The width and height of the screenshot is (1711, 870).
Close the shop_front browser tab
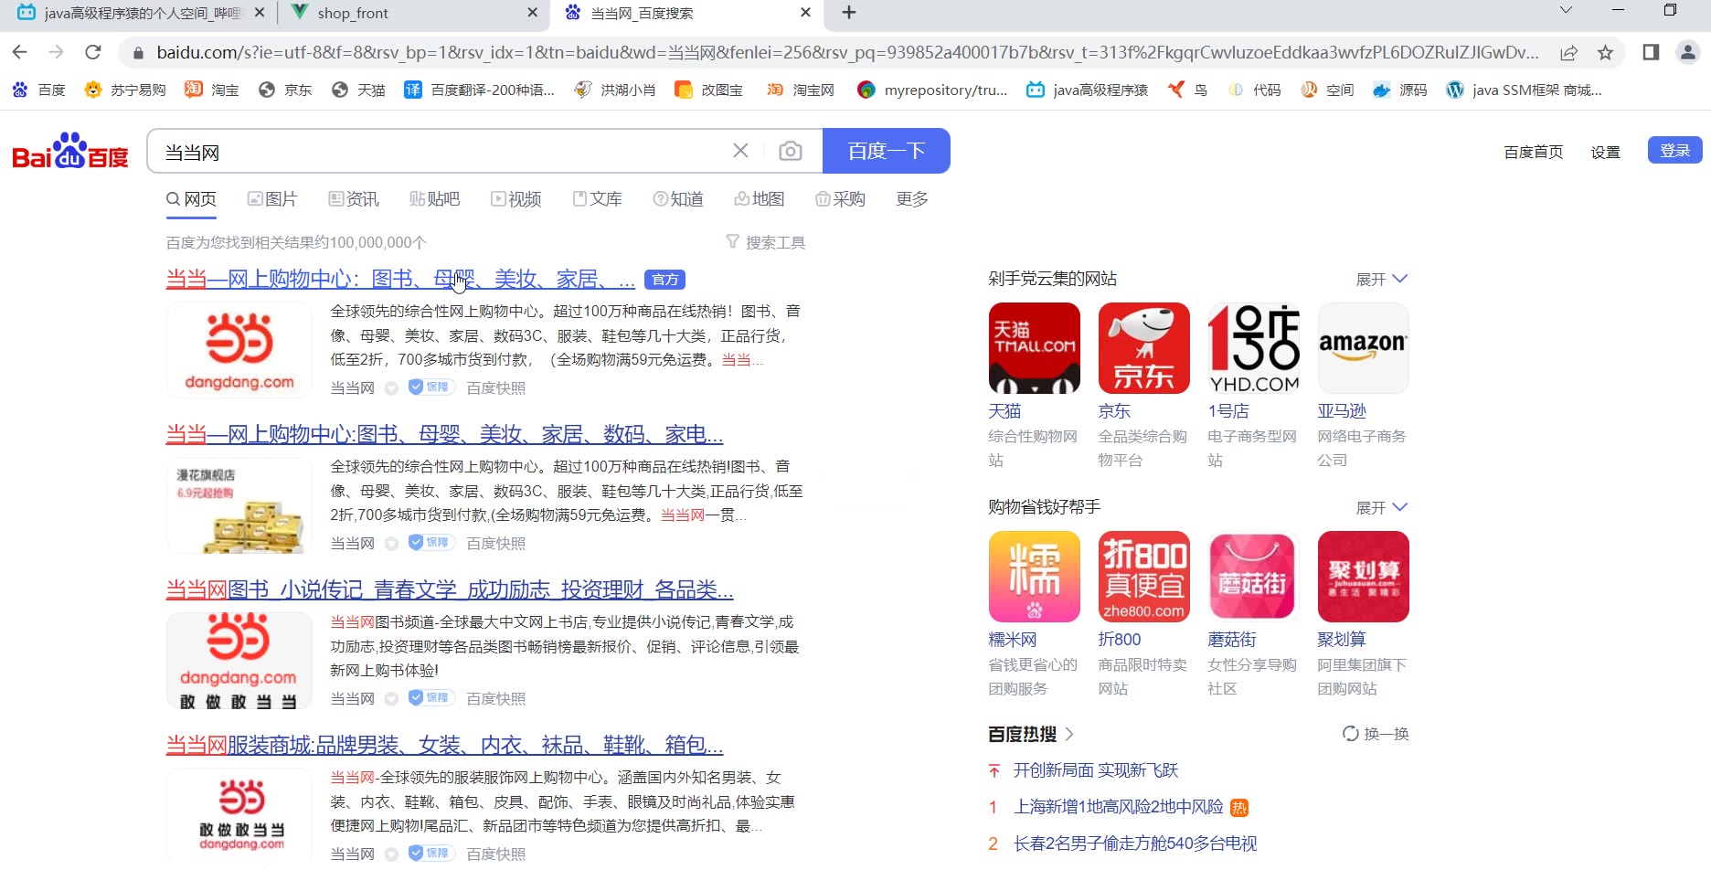(533, 13)
